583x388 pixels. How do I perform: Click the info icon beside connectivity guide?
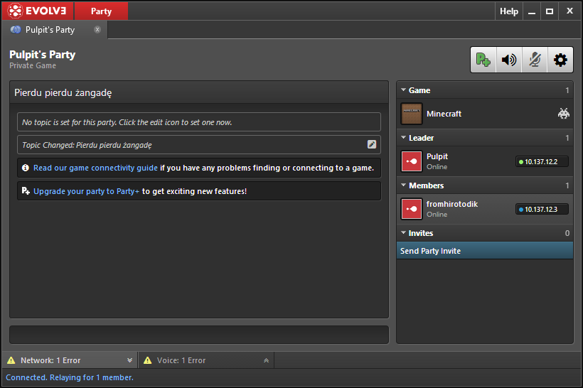coord(26,168)
